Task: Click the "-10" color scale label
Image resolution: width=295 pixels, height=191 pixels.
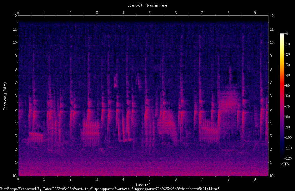Action: click(x=287, y=44)
